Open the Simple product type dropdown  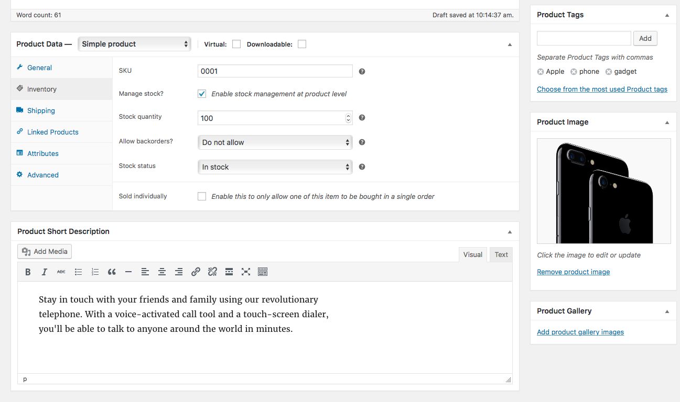135,44
